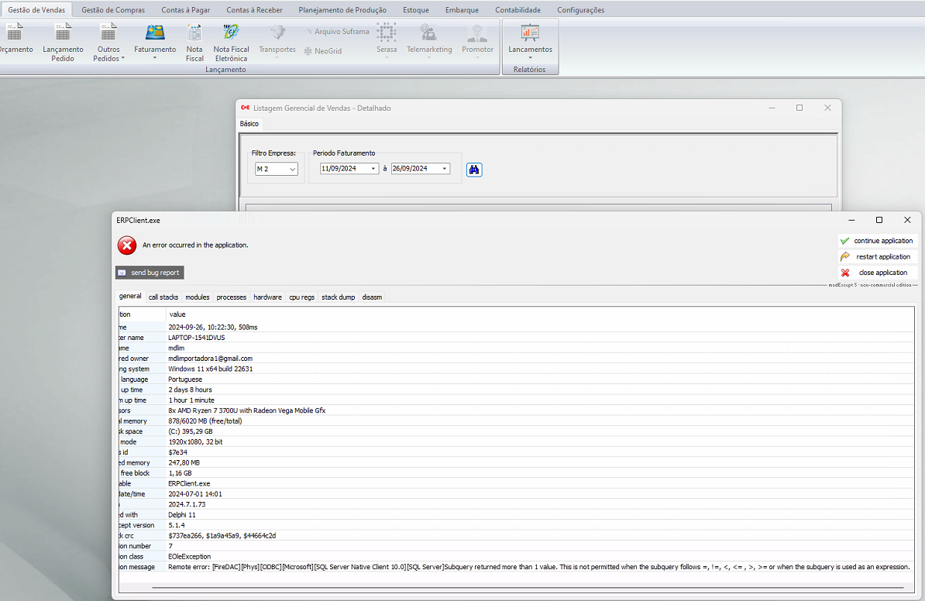
Task: Select the Contas a Pagar tab
Action: pyautogui.click(x=185, y=10)
